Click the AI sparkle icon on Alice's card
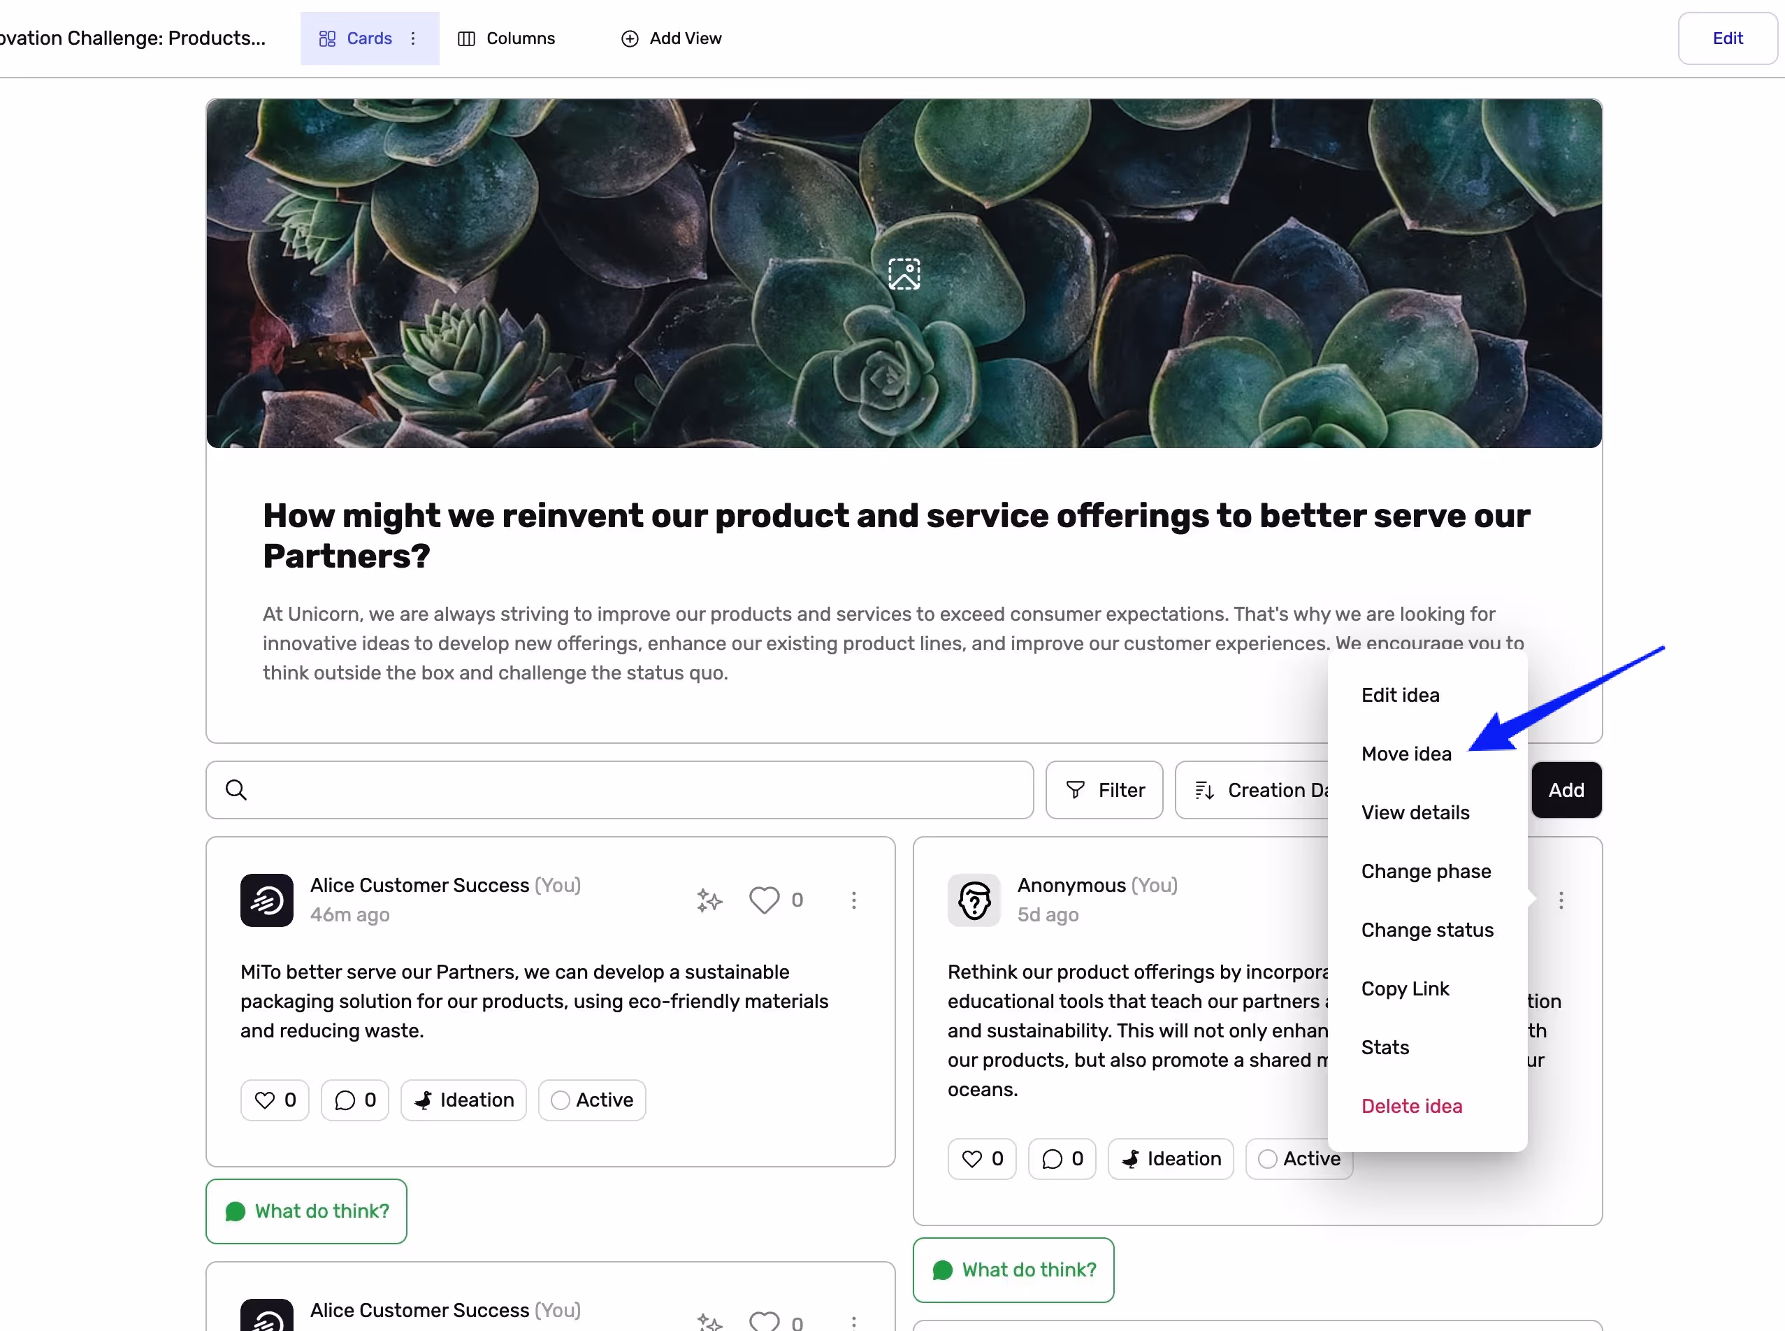The width and height of the screenshot is (1785, 1331). pyautogui.click(x=709, y=900)
